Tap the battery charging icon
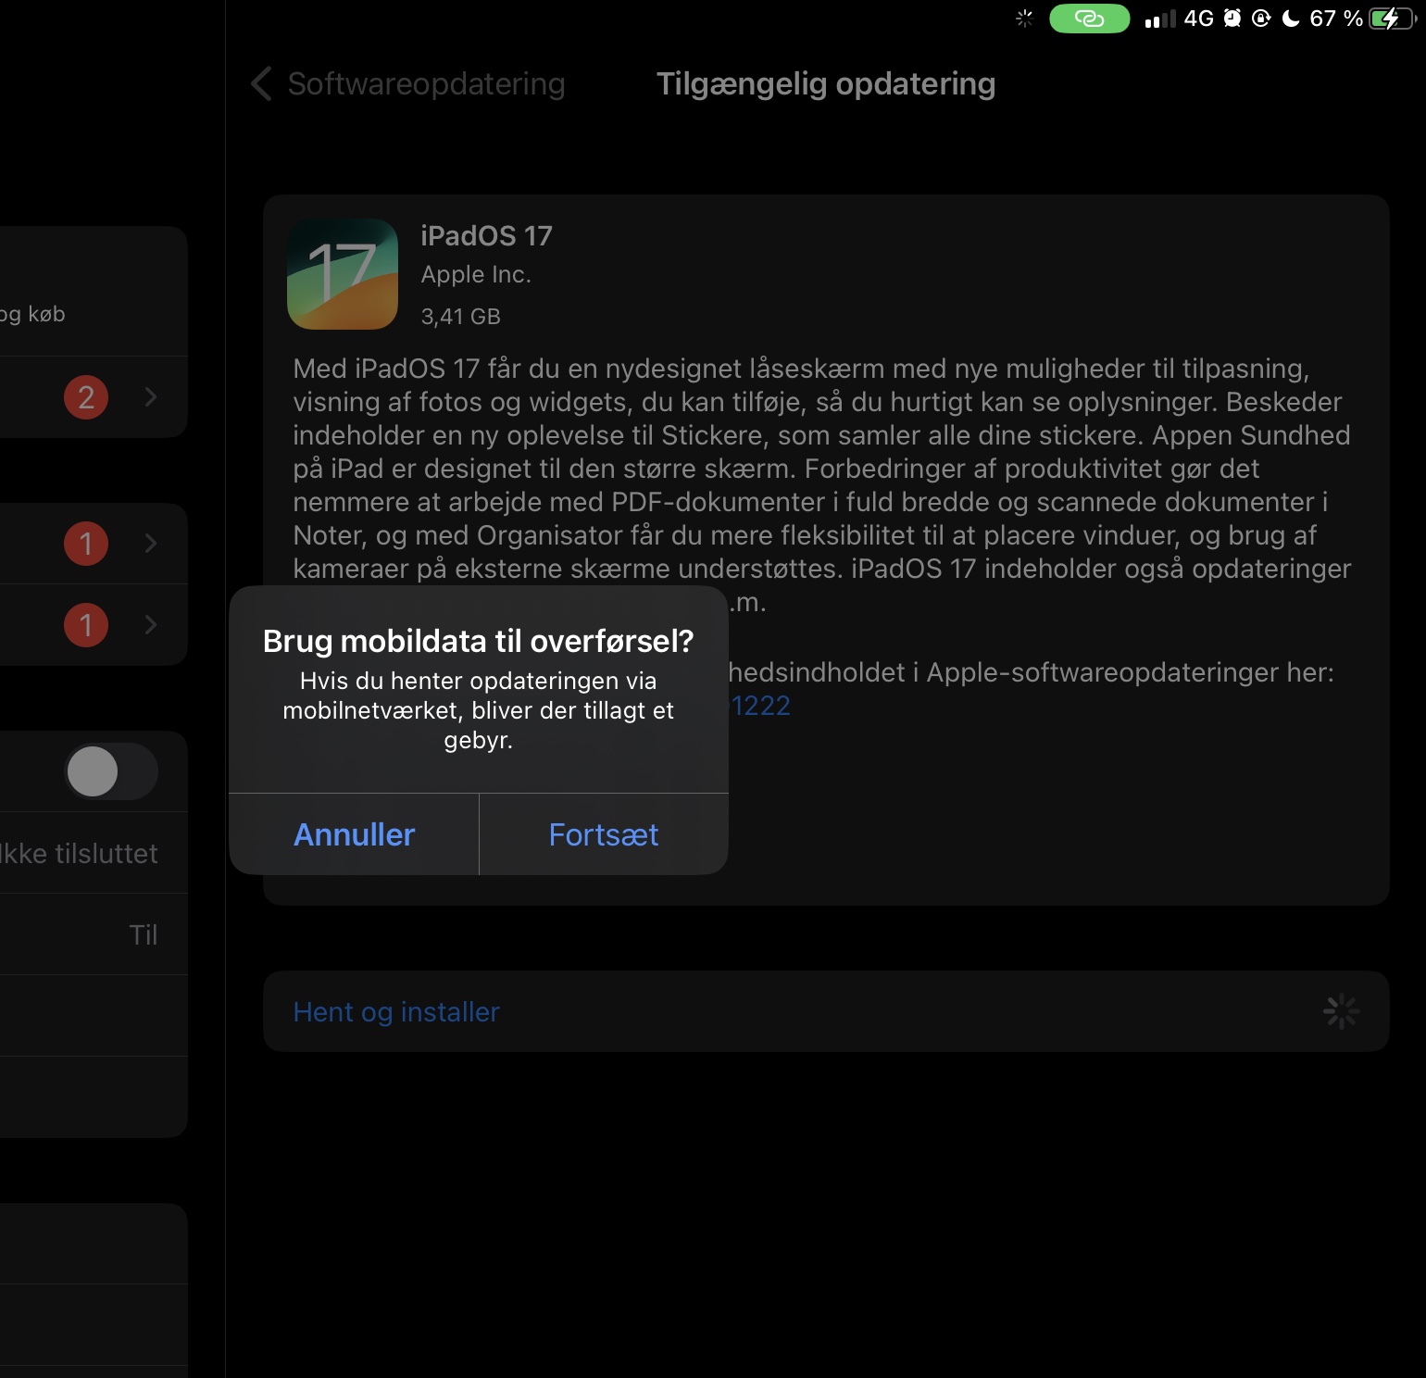 tap(1392, 19)
